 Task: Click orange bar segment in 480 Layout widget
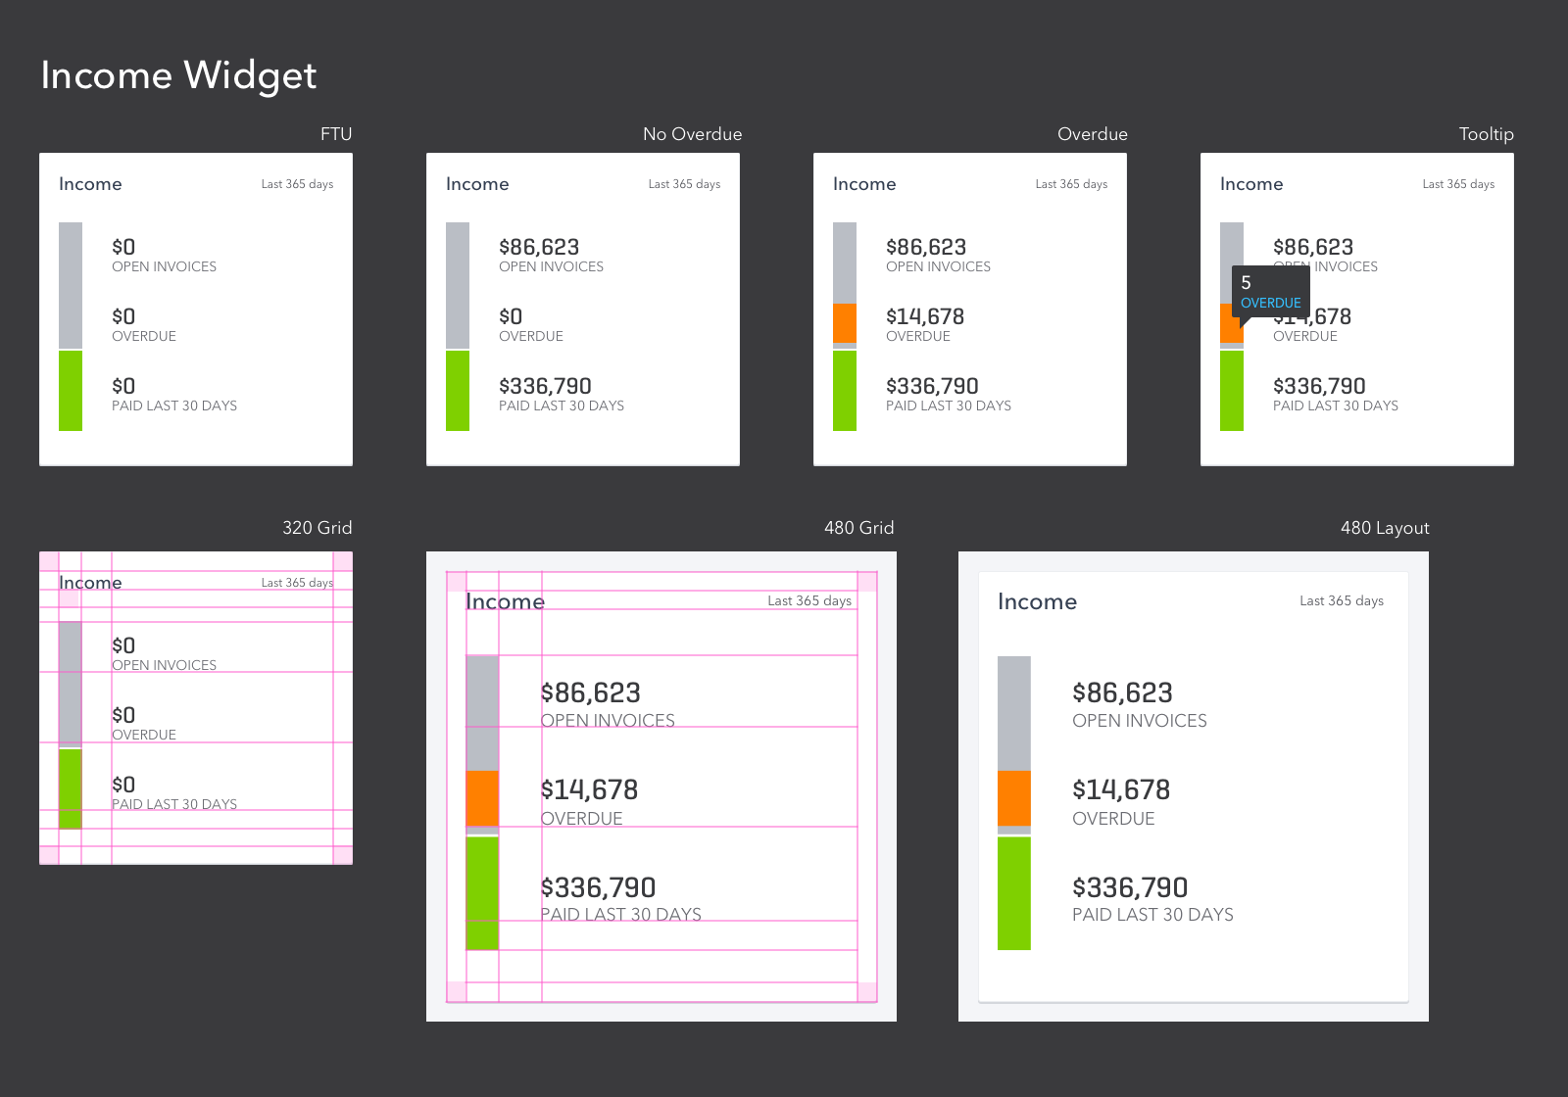[1014, 798]
